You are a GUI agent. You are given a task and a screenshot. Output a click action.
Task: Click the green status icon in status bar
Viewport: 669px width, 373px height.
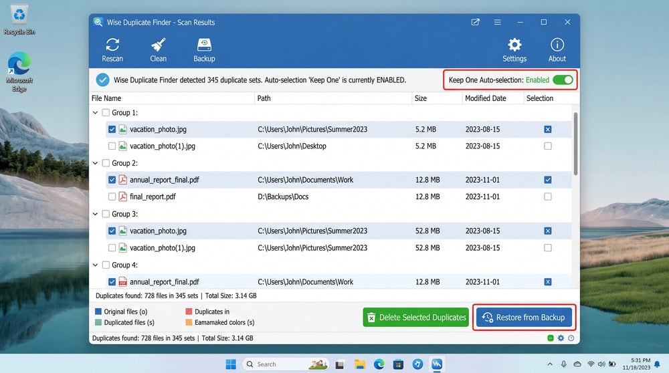click(551, 338)
